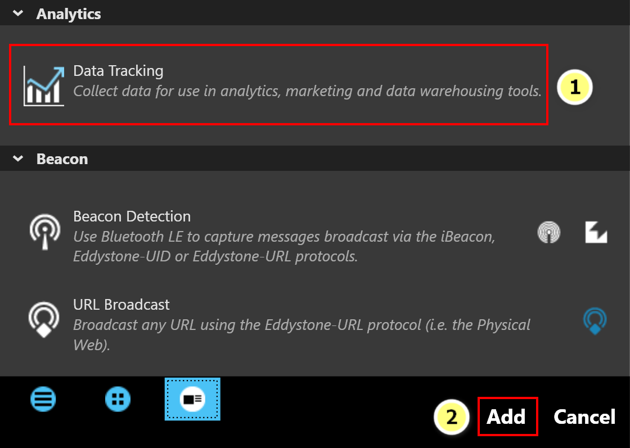The image size is (630, 448).
Task: Click the URL Broadcast description text
Action: pyautogui.click(x=301, y=334)
